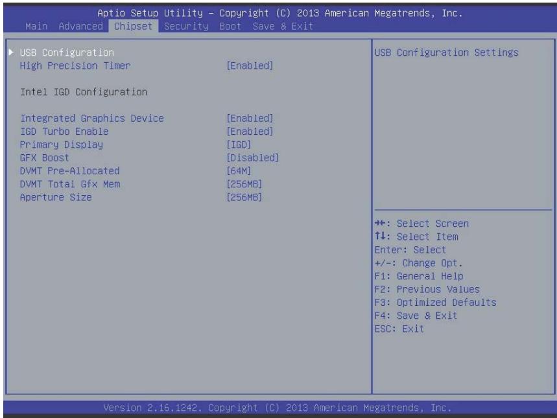Open DVMT Pre-Allocated 64M dropdown
This screenshot has width=557, height=418.
tap(239, 171)
